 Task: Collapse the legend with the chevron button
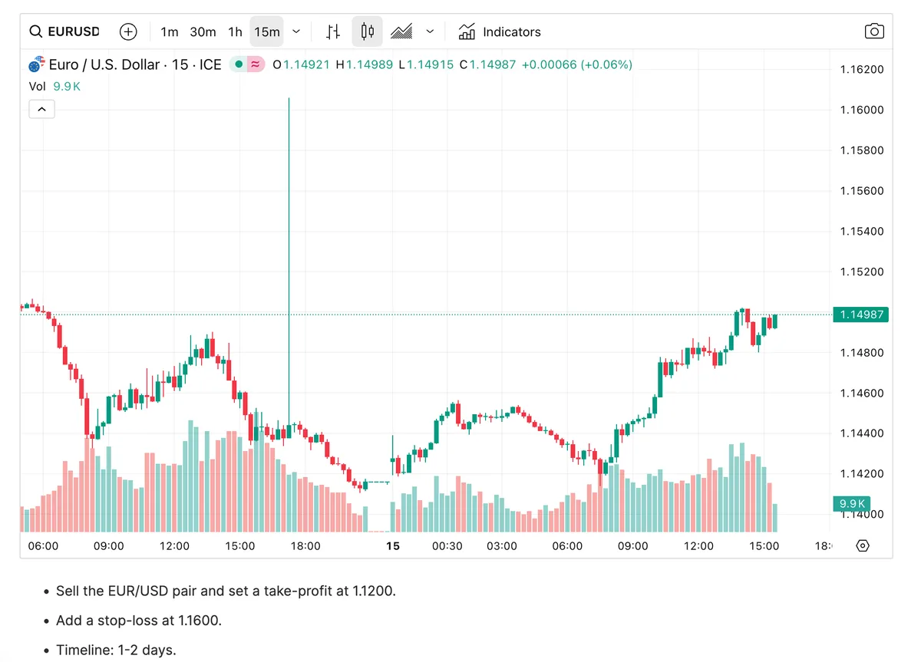(41, 109)
